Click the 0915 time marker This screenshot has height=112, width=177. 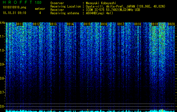point(87,24)
